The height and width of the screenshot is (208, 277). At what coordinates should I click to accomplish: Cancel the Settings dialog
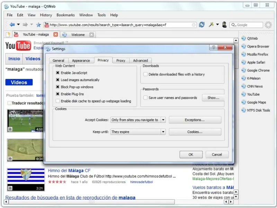217,154
